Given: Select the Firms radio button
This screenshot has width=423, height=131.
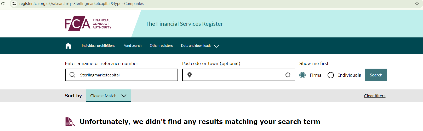Looking at the screenshot, I should (x=302, y=75).
